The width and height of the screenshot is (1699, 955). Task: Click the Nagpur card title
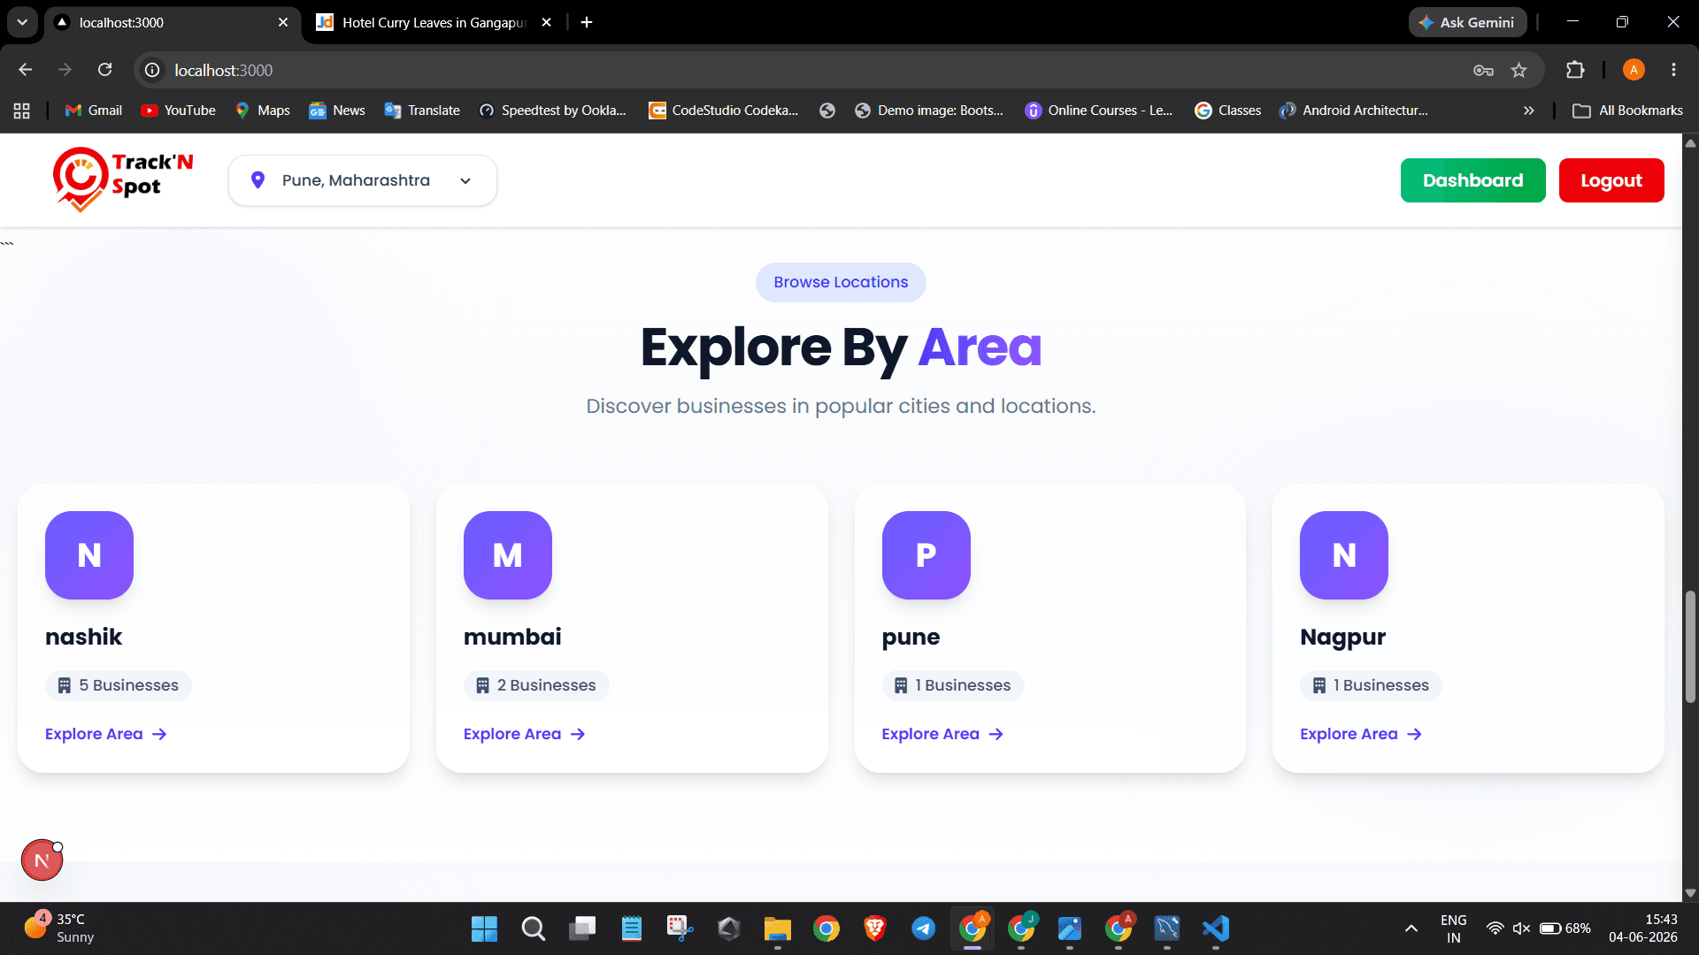[1343, 638]
